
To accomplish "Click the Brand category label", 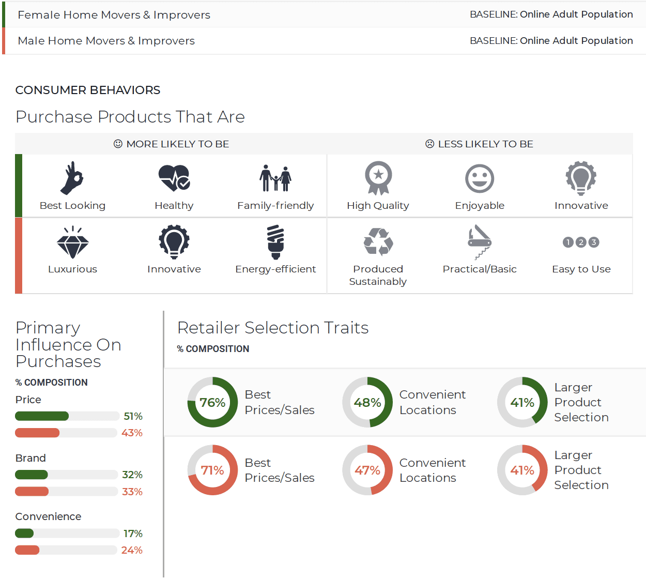I will (30, 458).
